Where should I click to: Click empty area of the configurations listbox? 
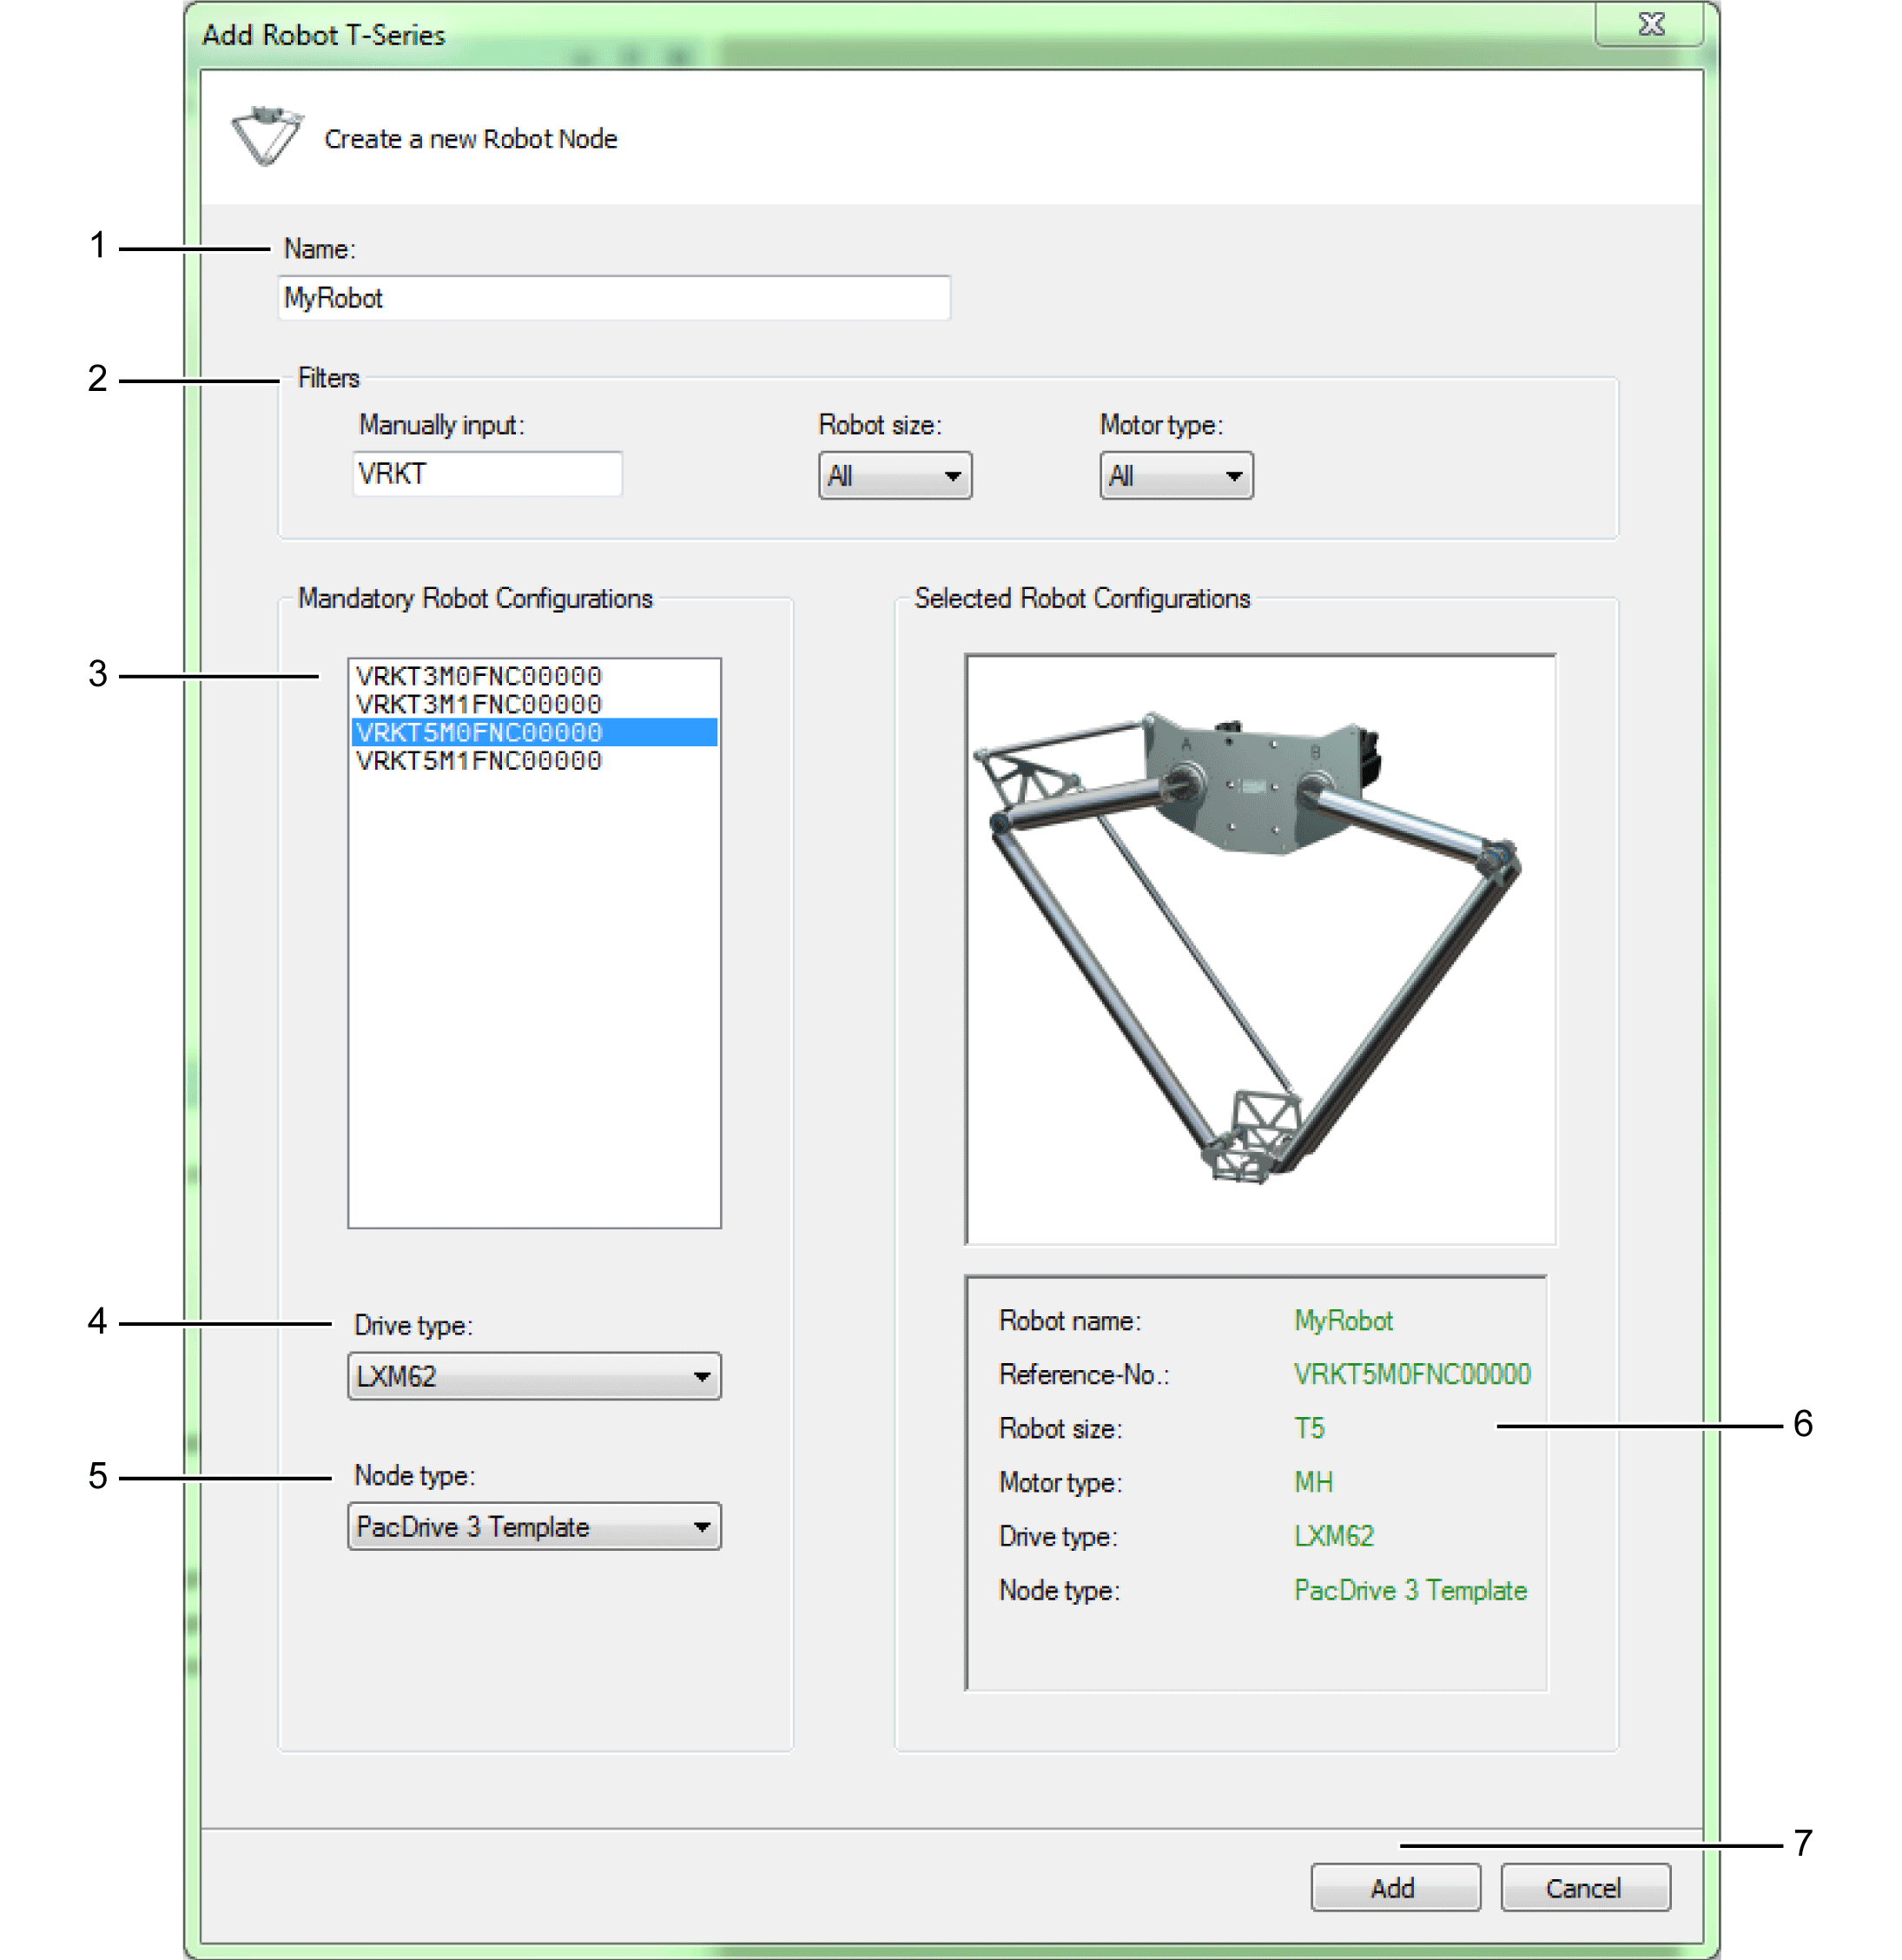point(534,1000)
